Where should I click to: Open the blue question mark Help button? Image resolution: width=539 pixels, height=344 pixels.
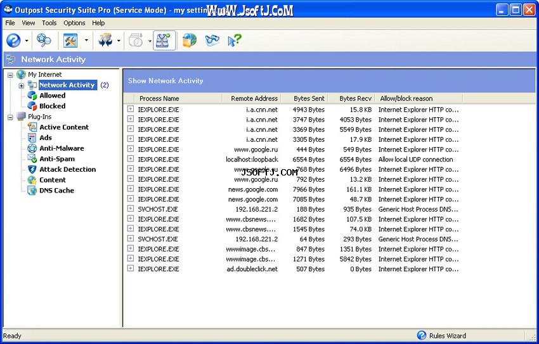point(13,41)
